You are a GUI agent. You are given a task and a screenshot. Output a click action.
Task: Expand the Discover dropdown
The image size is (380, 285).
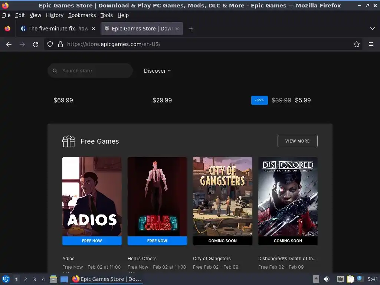coord(157,71)
